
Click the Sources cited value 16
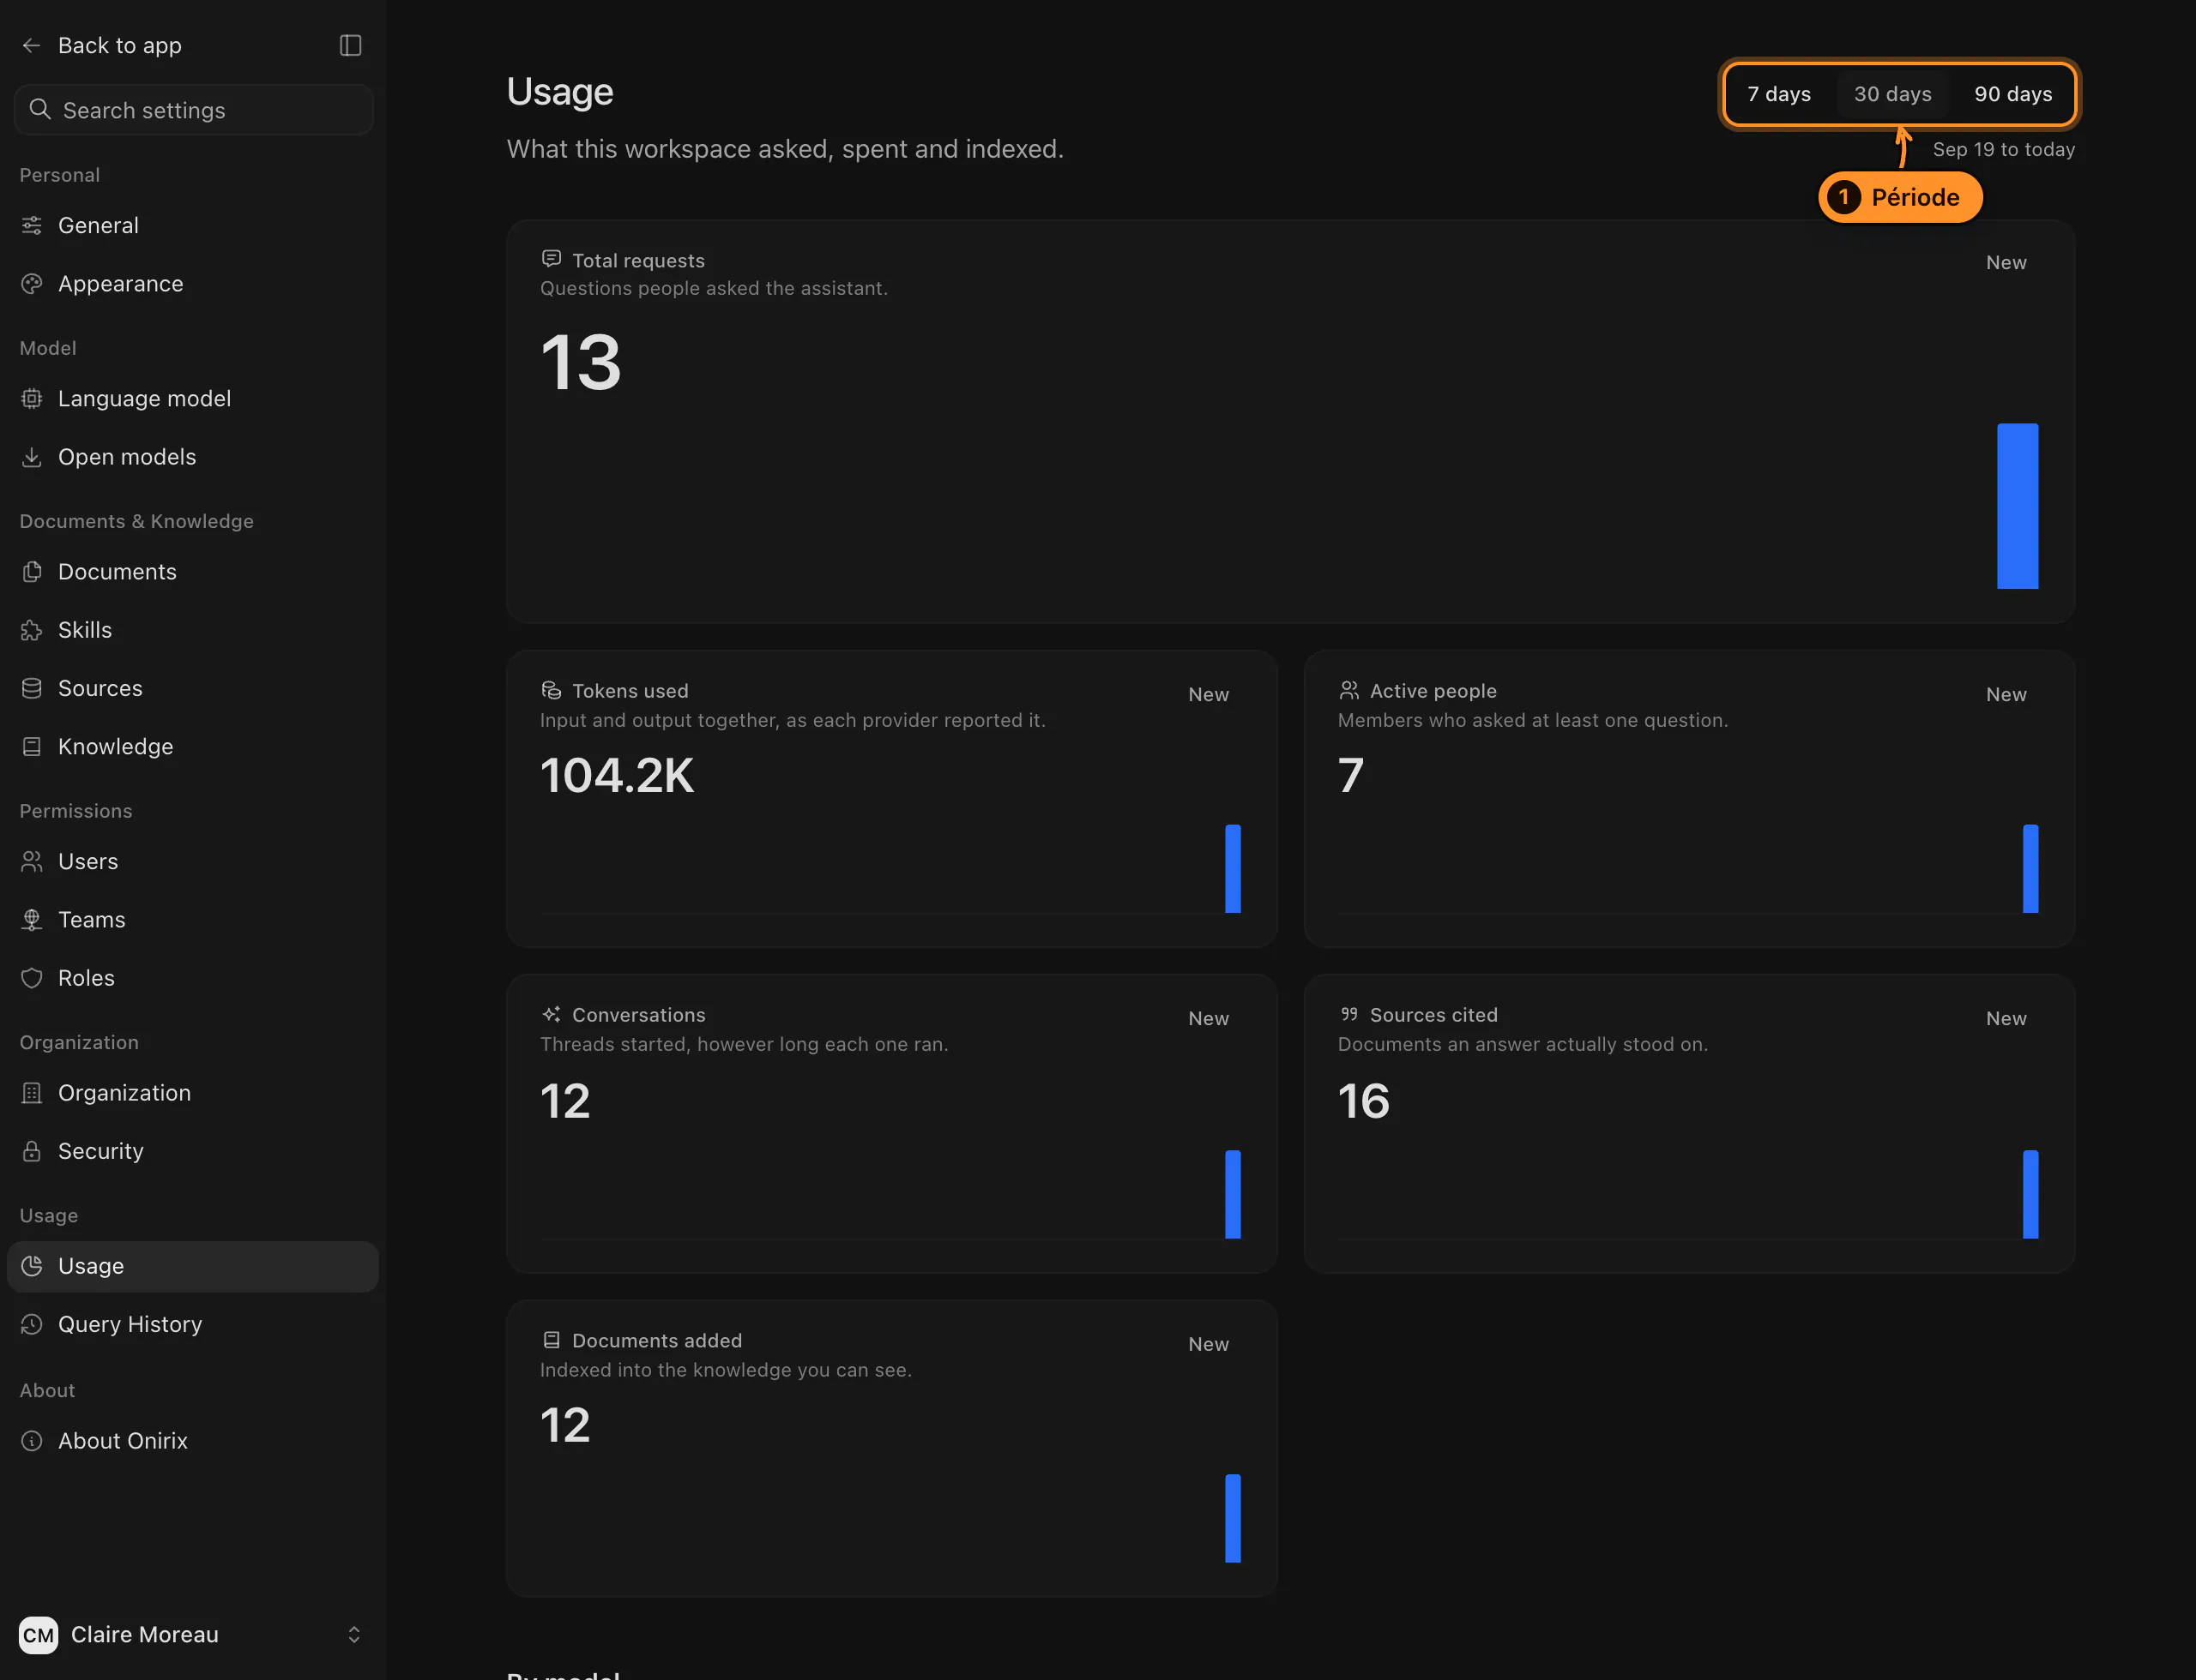coord(1363,1101)
